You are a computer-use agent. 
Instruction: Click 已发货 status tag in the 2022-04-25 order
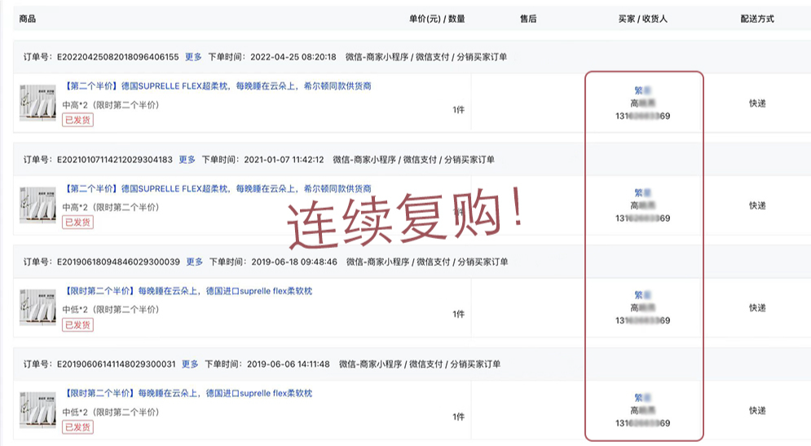tap(77, 120)
